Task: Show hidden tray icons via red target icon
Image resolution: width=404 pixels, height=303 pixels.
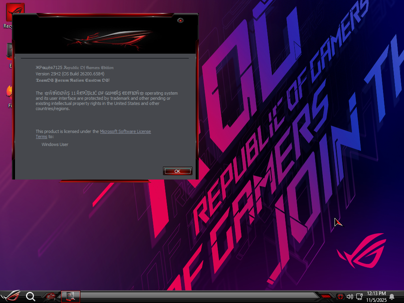Action: click(340, 297)
